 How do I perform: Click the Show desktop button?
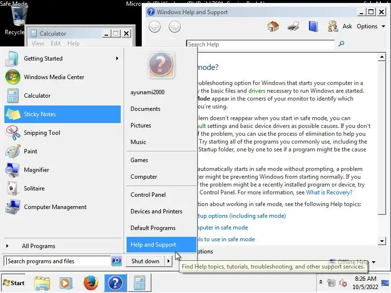pyautogui.click(x=386, y=283)
